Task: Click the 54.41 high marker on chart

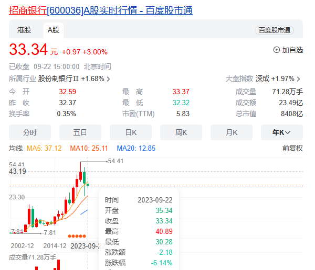Action: pos(115,161)
